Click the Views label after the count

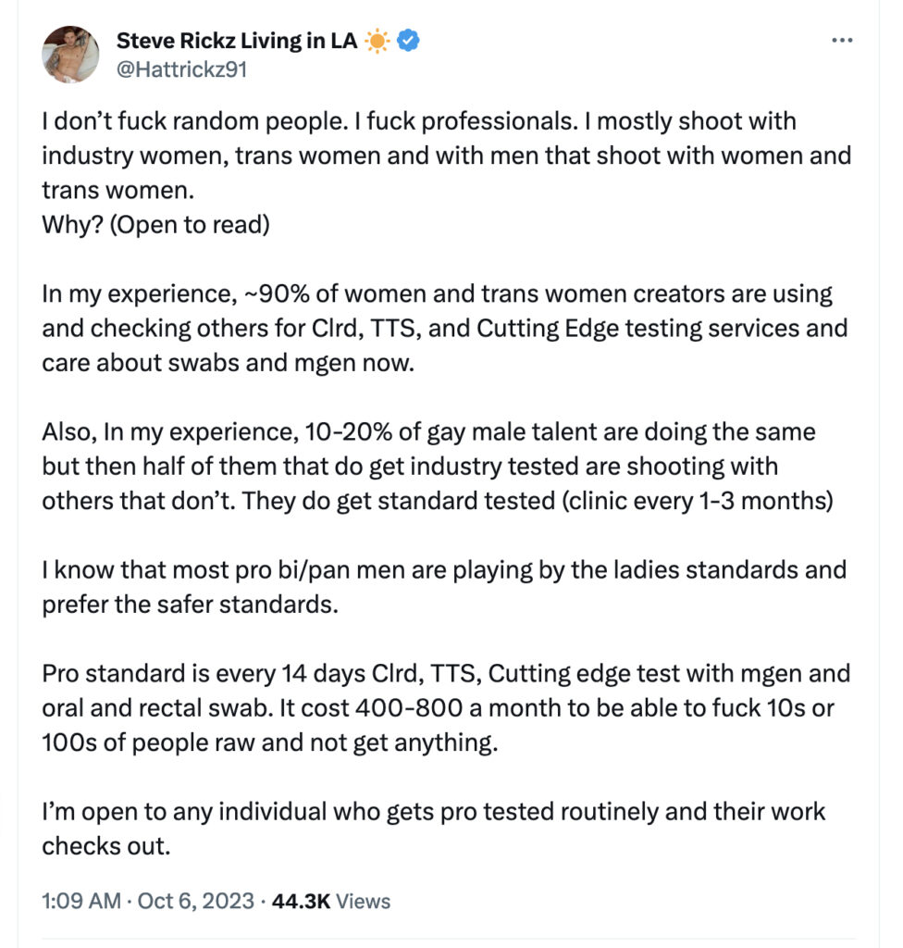[364, 901]
